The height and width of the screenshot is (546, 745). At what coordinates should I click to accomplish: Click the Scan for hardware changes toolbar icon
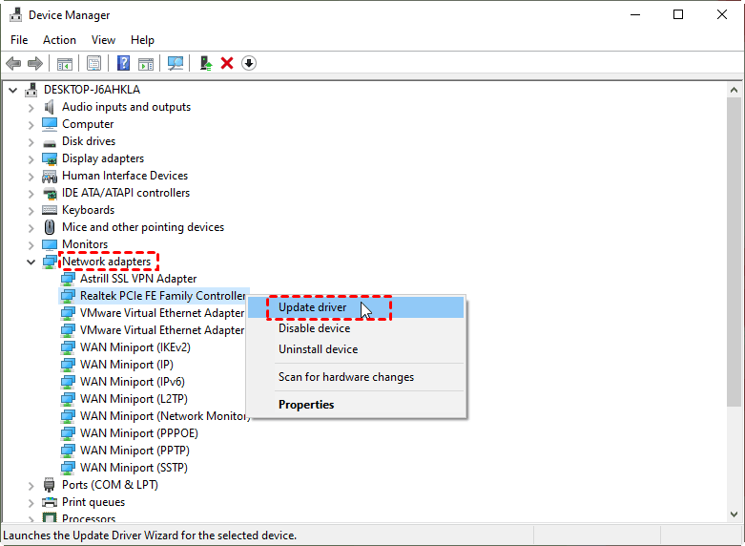tap(176, 63)
